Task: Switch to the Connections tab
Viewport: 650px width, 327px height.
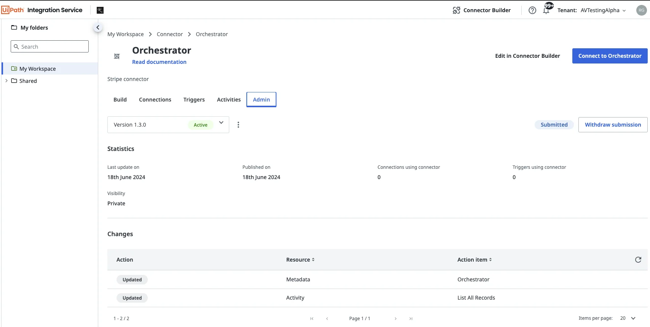Action: point(155,100)
